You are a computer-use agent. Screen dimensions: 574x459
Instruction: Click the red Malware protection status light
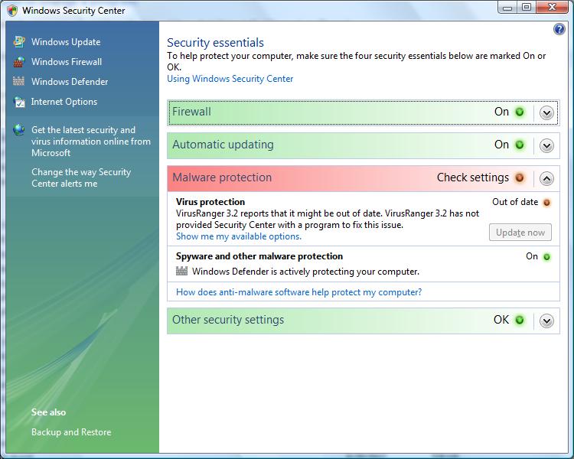520,178
